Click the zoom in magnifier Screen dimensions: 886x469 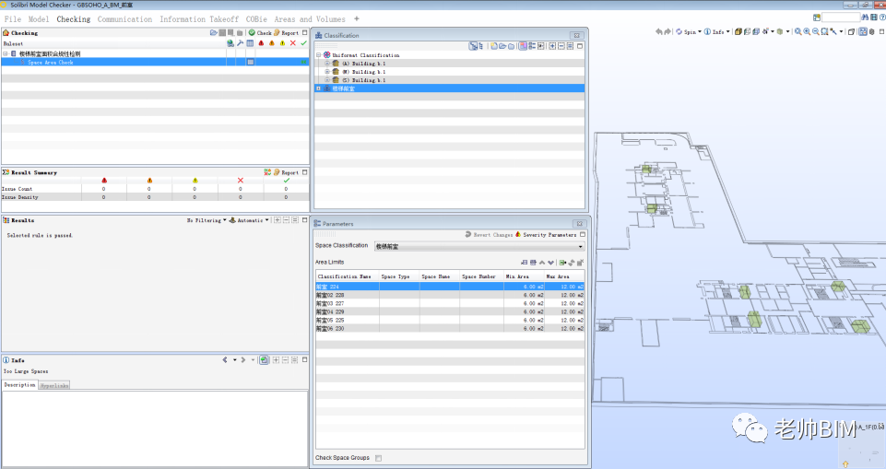807,31
